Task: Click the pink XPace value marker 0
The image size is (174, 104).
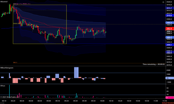Action: 170,98
